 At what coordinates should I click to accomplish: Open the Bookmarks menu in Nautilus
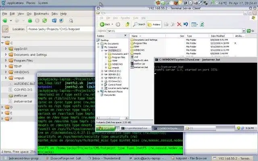[x=41, y=14]
